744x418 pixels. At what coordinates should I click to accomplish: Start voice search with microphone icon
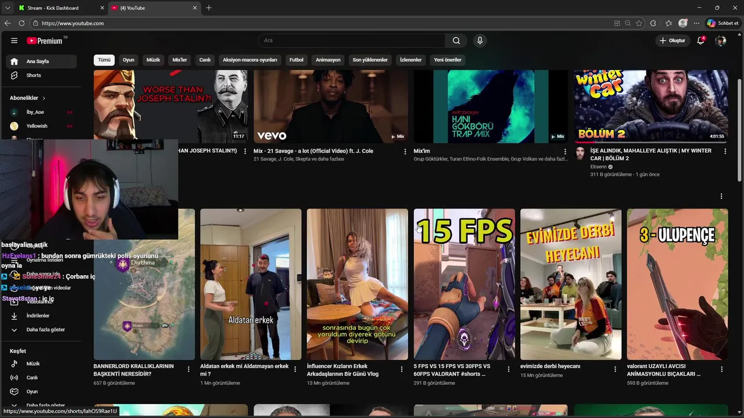point(480,41)
